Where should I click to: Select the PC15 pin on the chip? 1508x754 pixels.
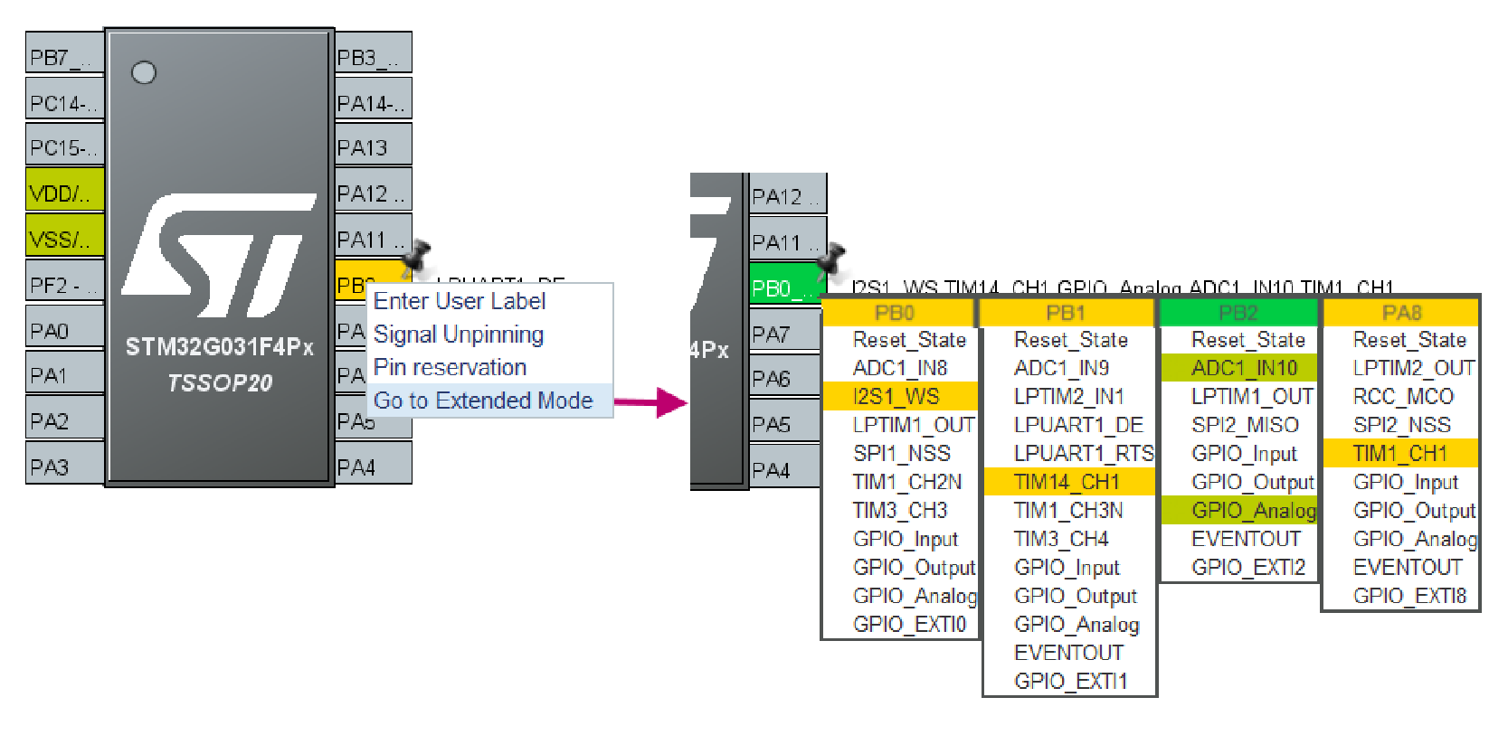pyautogui.click(x=64, y=145)
